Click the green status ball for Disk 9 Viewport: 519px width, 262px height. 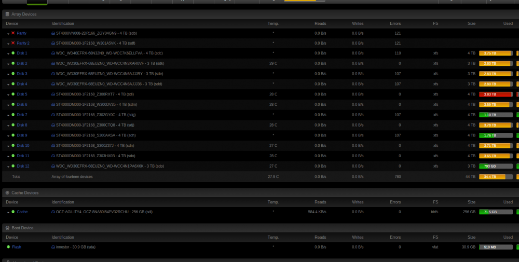click(13, 135)
